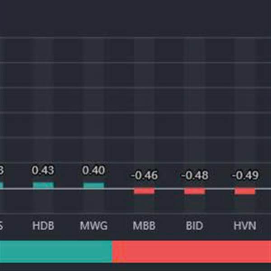Click the cut-off value label left of 0.43
Viewport: 271px width, 271px height.
pyautogui.click(x=2, y=170)
